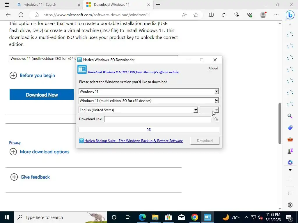
Task: Click the Download button in Hasleo
Action: (205, 141)
